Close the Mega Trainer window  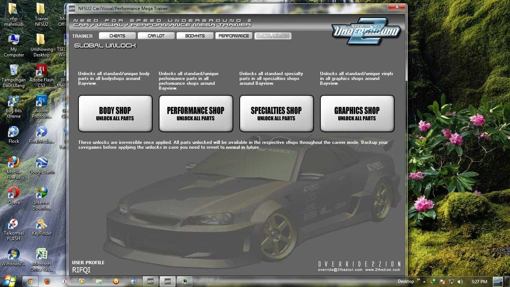[x=397, y=7]
